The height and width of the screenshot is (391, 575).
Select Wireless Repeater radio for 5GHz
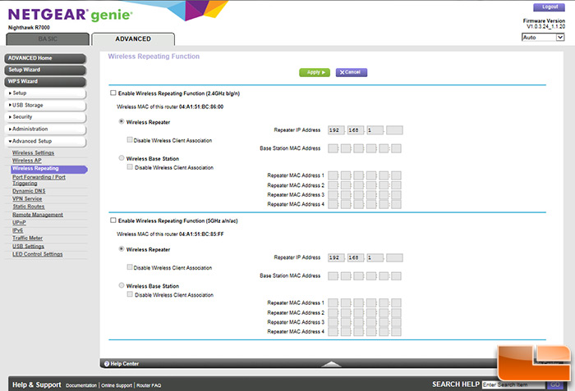[x=122, y=249]
